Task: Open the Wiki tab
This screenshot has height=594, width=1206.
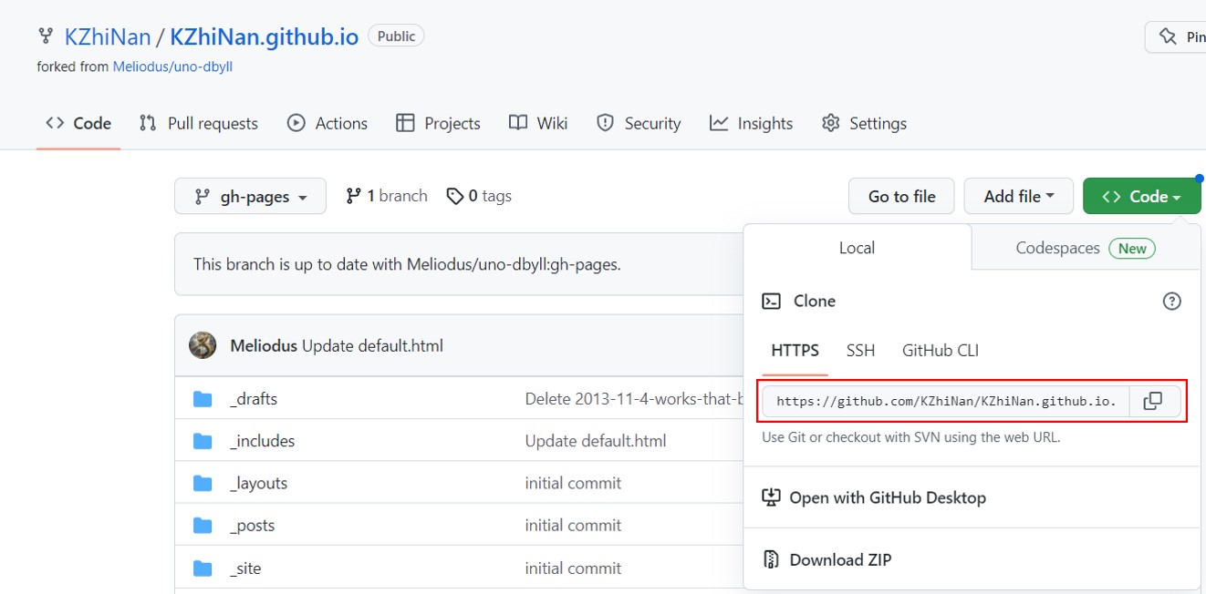Action: click(538, 124)
